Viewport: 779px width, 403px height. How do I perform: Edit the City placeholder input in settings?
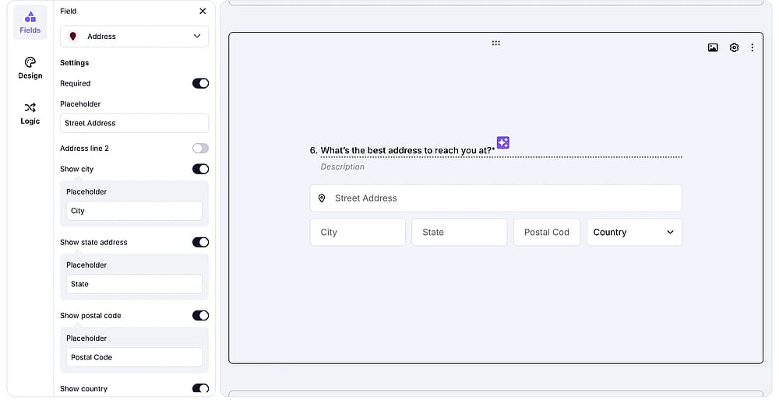coord(134,211)
